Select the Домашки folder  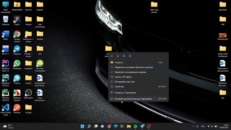point(223,6)
